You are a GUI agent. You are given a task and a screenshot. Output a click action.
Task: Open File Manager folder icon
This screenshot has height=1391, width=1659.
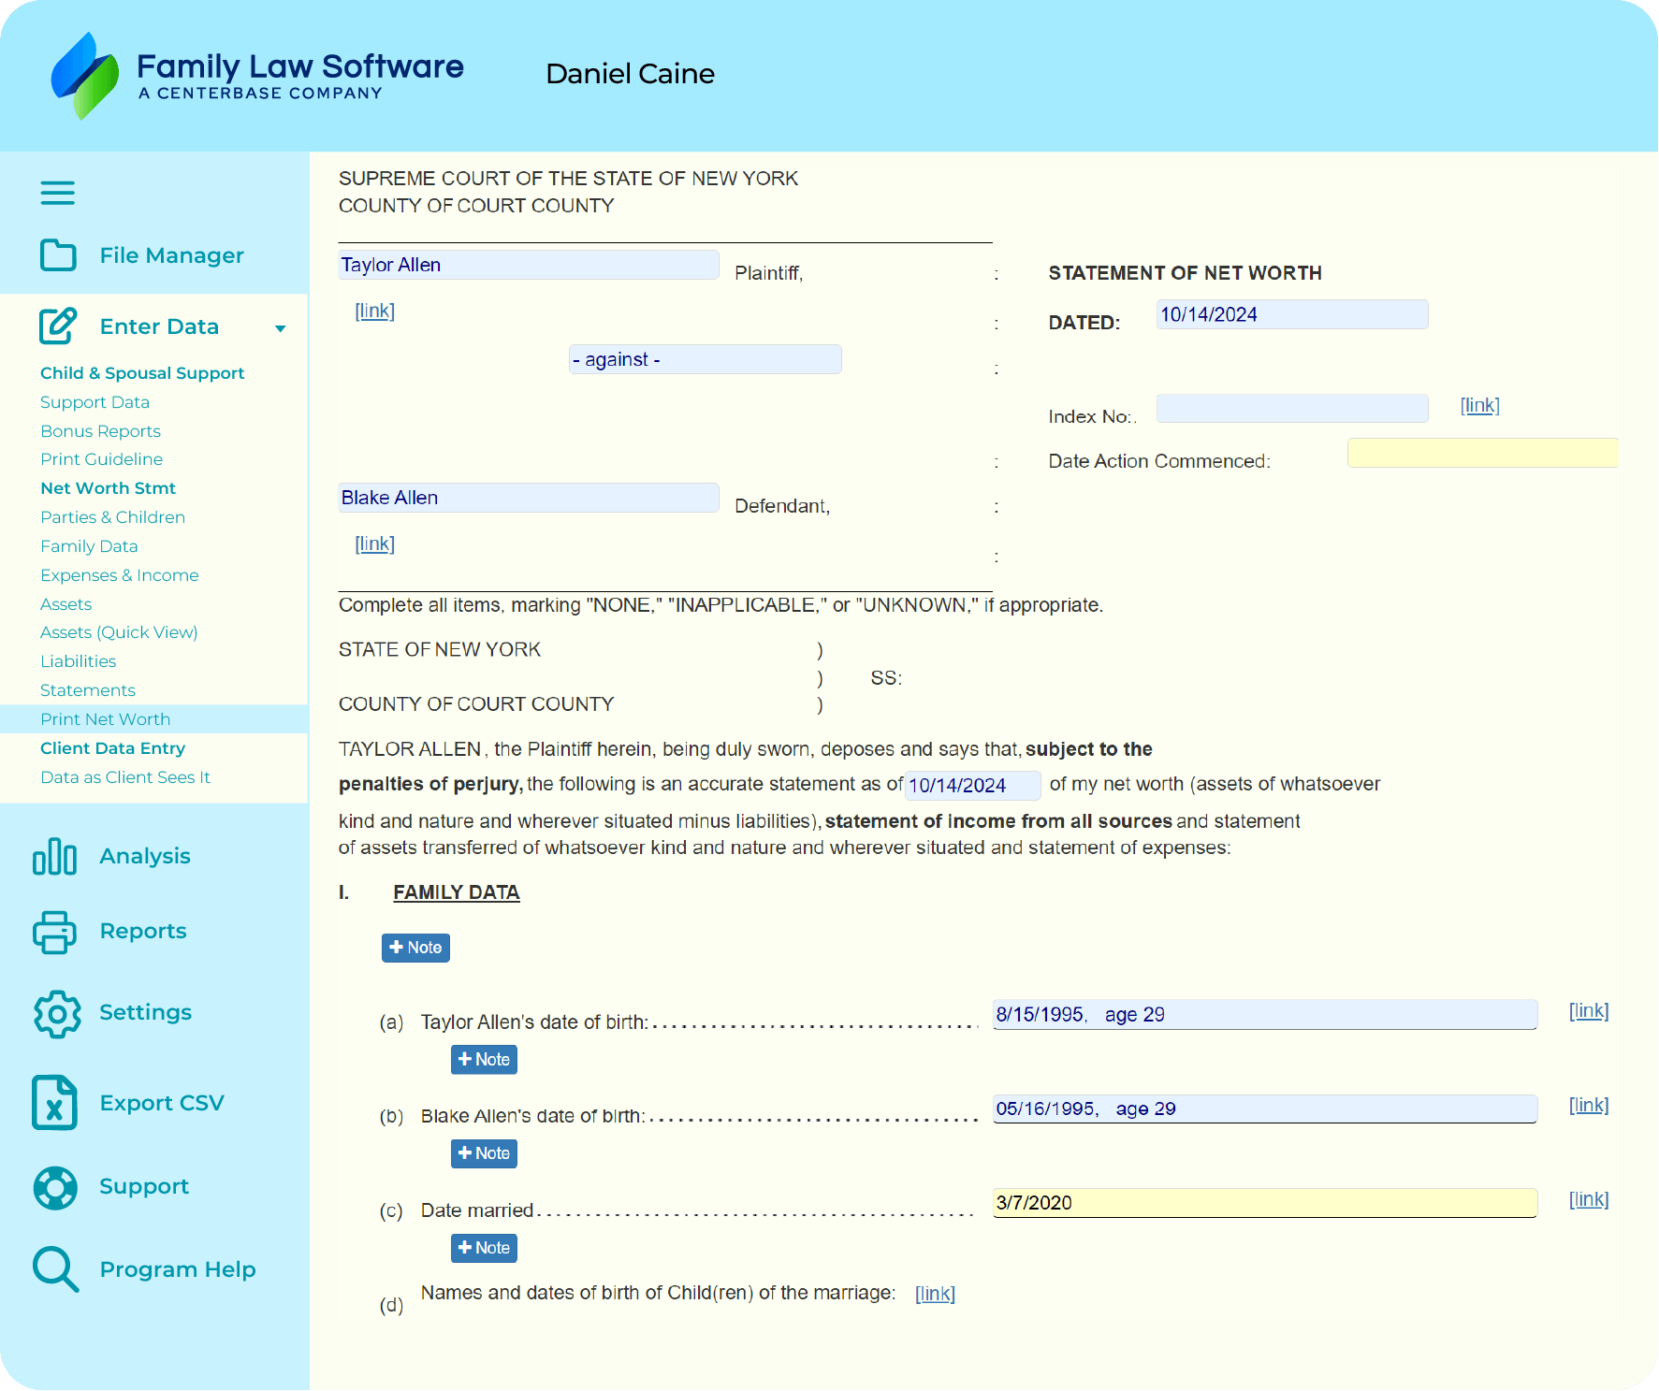click(x=58, y=255)
